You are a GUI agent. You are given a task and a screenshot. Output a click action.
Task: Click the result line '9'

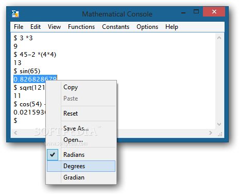(x=15, y=46)
